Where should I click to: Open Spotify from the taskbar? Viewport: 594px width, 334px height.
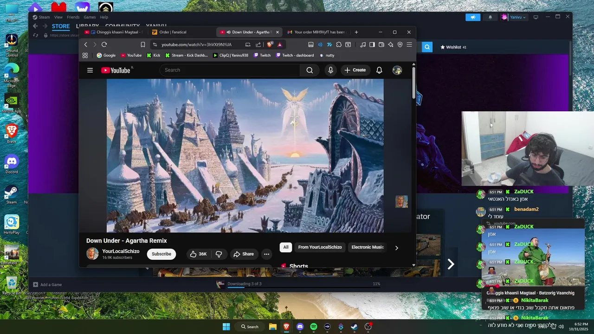(x=314, y=327)
